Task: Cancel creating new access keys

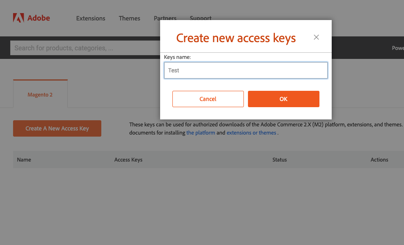Action: click(x=208, y=99)
